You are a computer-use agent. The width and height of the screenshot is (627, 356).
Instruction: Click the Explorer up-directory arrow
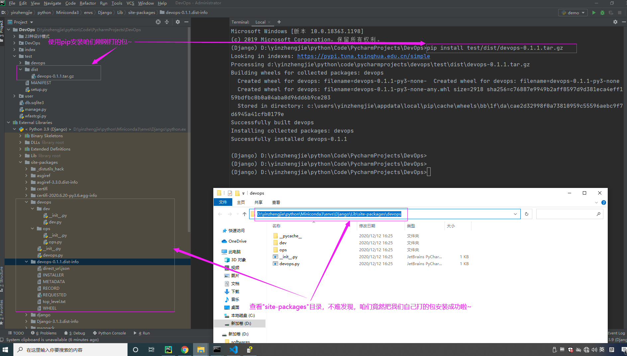[x=245, y=214]
